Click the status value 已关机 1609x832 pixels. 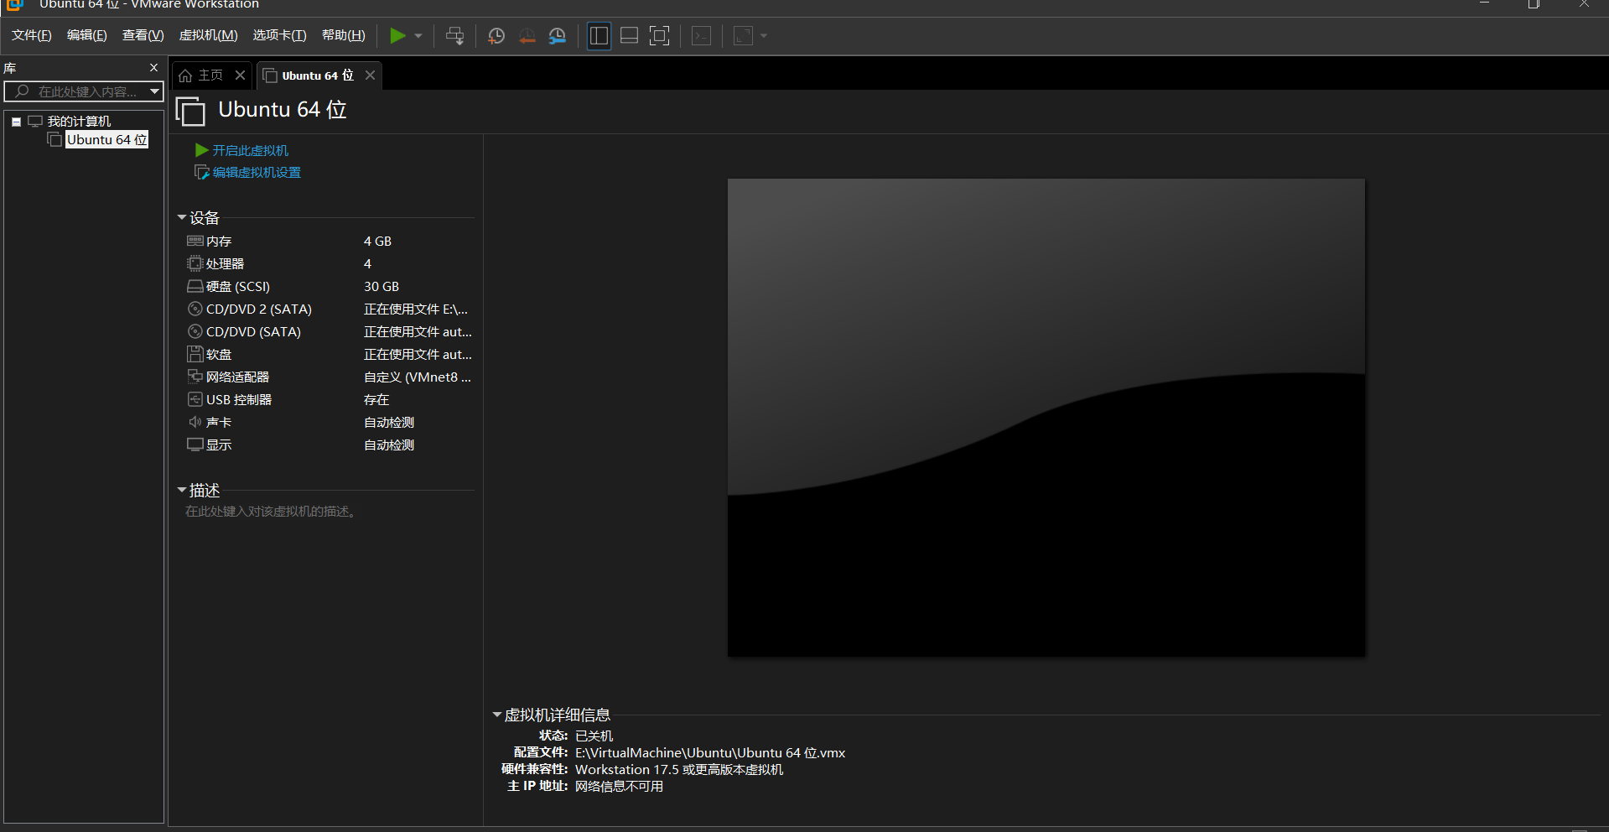(594, 736)
